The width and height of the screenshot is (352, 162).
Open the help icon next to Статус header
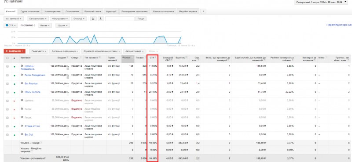pyautogui.click(x=80, y=58)
